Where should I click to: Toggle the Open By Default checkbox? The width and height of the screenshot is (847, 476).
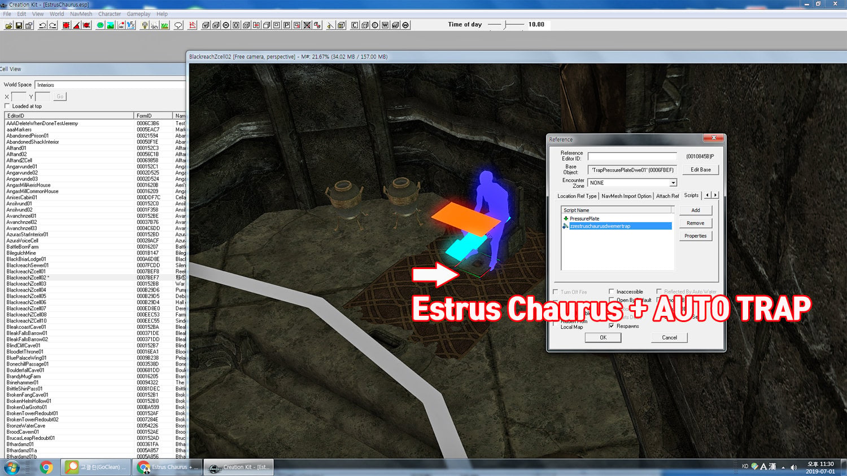click(611, 300)
